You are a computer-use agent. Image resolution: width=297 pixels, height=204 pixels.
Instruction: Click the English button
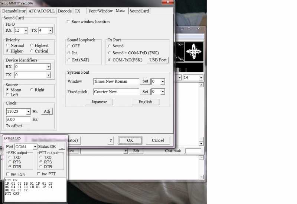click(x=145, y=102)
